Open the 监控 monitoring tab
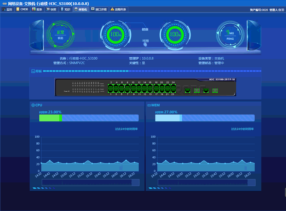Viewport: 286px width, 211px height. pyautogui.click(x=8, y=9)
